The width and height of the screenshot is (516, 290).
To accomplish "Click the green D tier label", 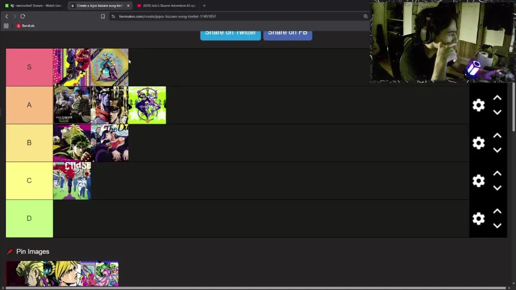I will click(x=29, y=218).
